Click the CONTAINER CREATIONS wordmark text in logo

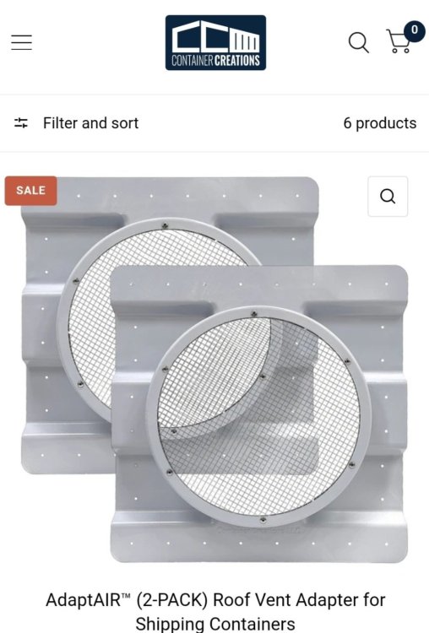(215, 61)
